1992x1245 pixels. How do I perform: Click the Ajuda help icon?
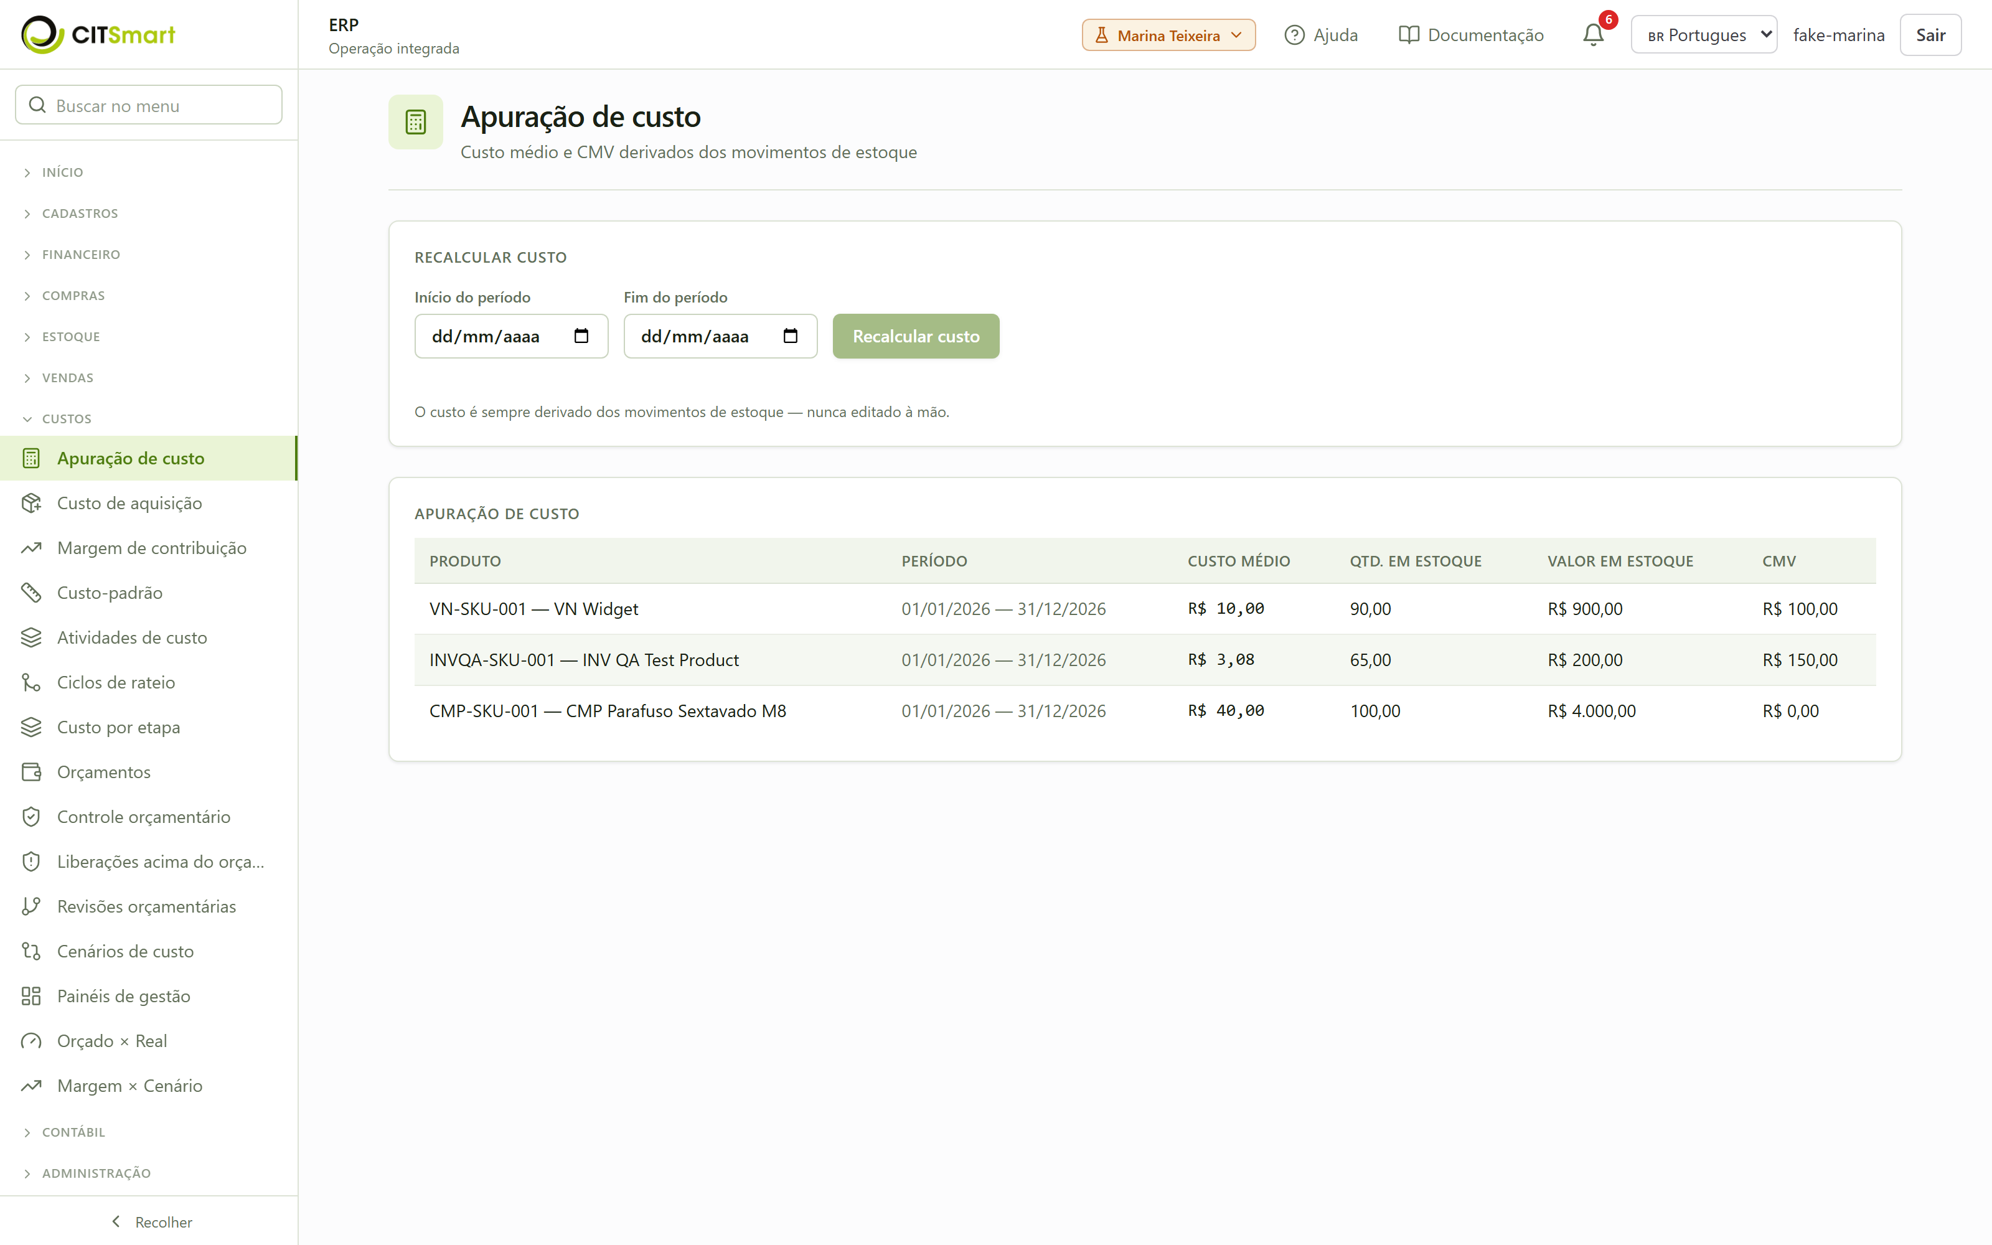pos(1294,35)
